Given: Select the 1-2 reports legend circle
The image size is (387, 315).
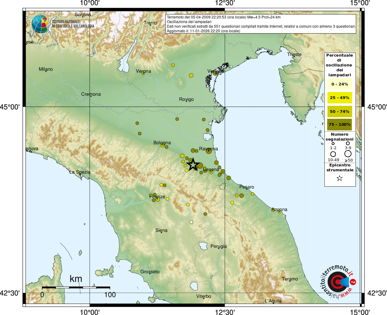Looking at the screenshot, I should pyautogui.click(x=333, y=143).
